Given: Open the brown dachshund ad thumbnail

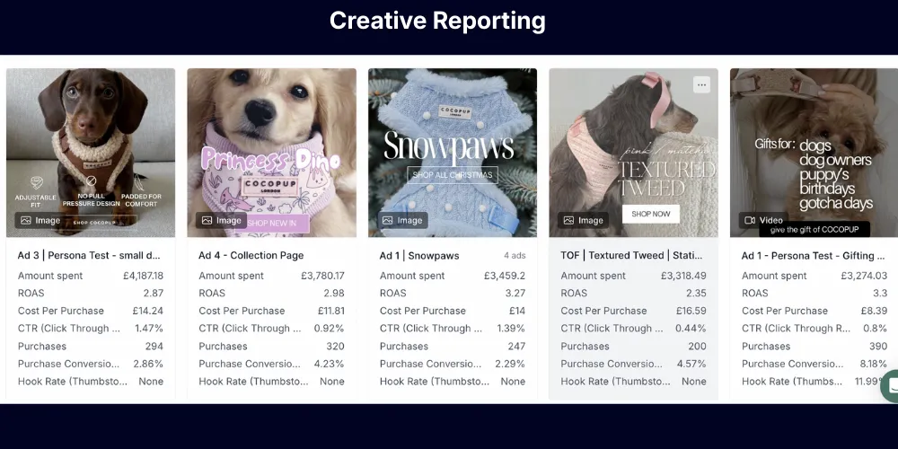Looking at the screenshot, I should point(91,153).
